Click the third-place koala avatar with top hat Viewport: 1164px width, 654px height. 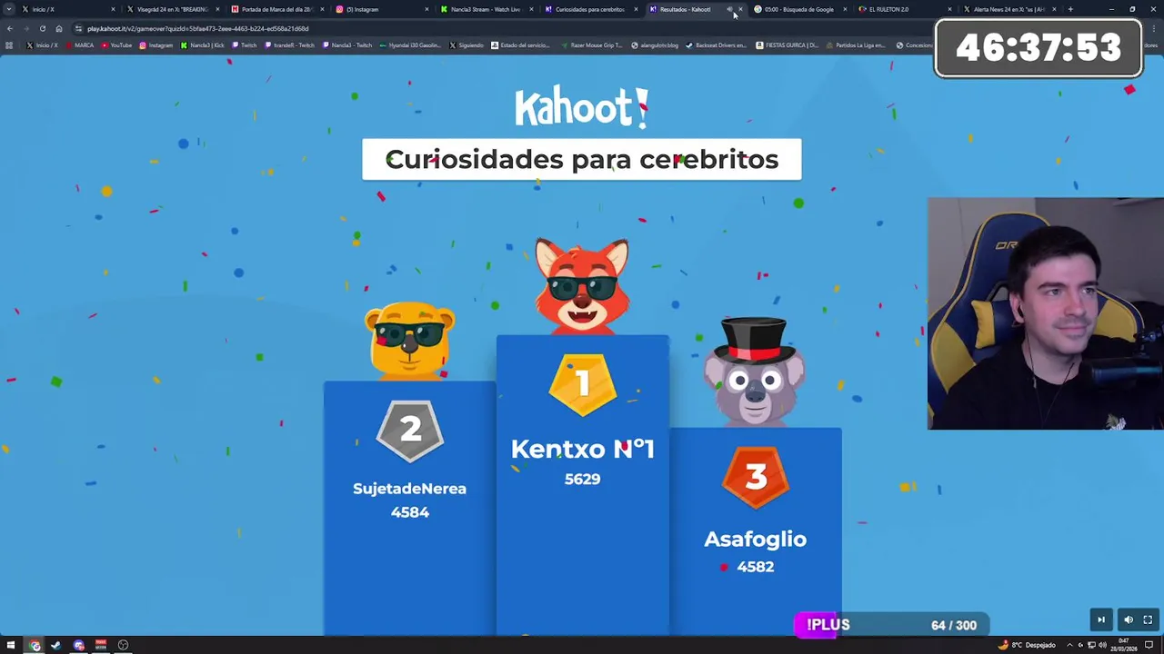(x=755, y=372)
